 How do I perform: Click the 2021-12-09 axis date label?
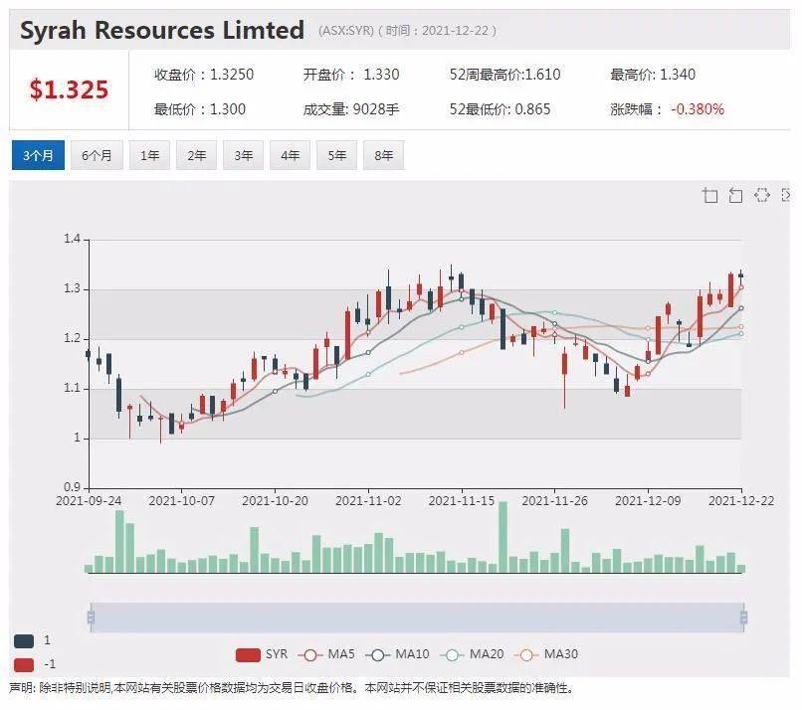coord(648,501)
